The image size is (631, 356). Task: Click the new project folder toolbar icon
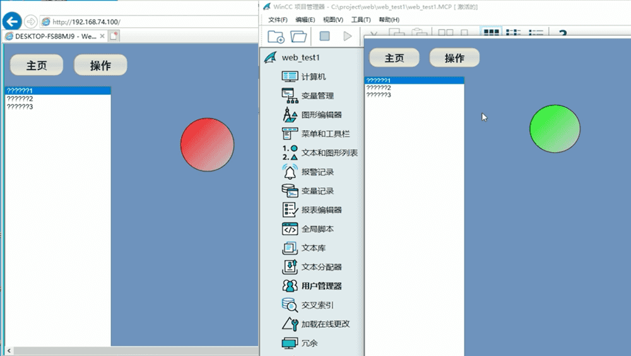tap(276, 37)
